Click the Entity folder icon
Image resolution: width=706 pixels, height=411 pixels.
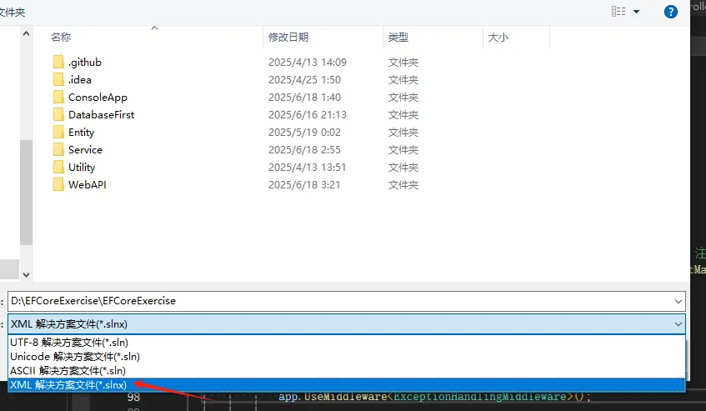tap(58, 133)
